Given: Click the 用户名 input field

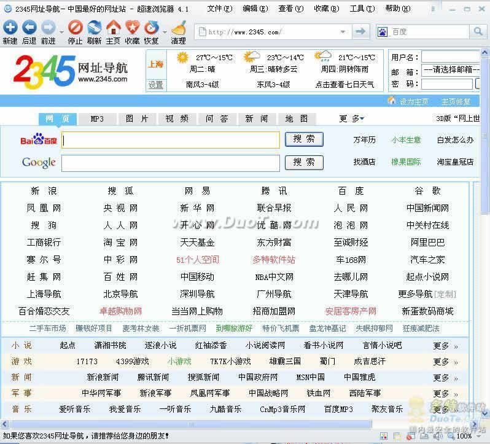Looking at the screenshot, I should pyautogui.click(x=451, y=57).
